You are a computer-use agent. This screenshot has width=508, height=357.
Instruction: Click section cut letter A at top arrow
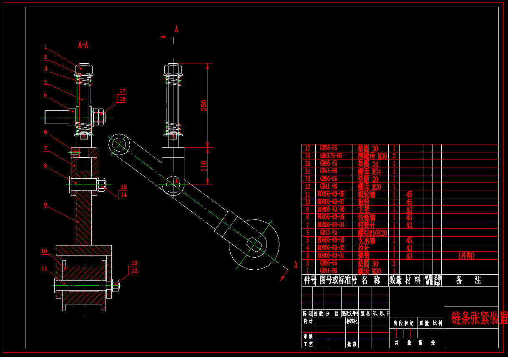click(176, 29)
